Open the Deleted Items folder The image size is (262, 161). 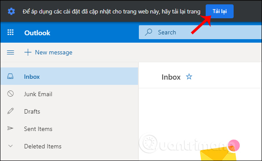tap(69, 146)
